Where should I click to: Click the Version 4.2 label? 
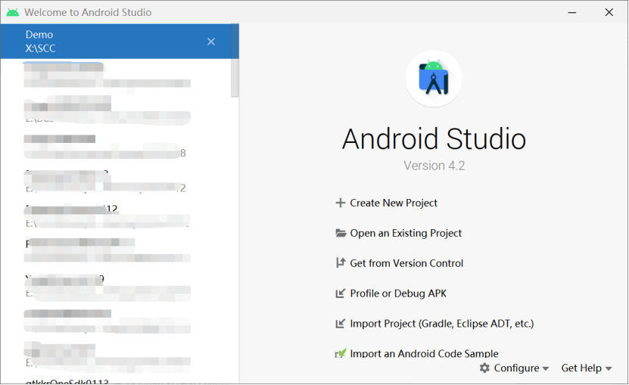coord(434,166)
